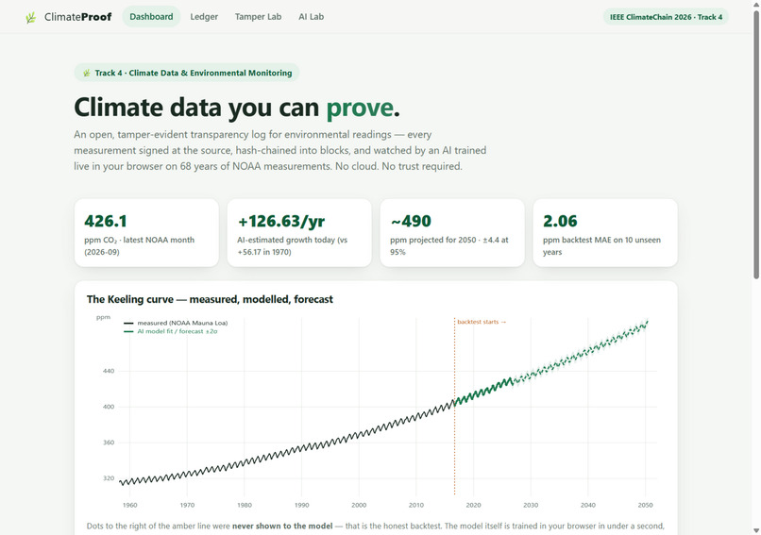Click the Track 4 Climate Data & Environmental Monitoring pill
Viewport: 761px width, 535px height.
[x=187, y=73]
